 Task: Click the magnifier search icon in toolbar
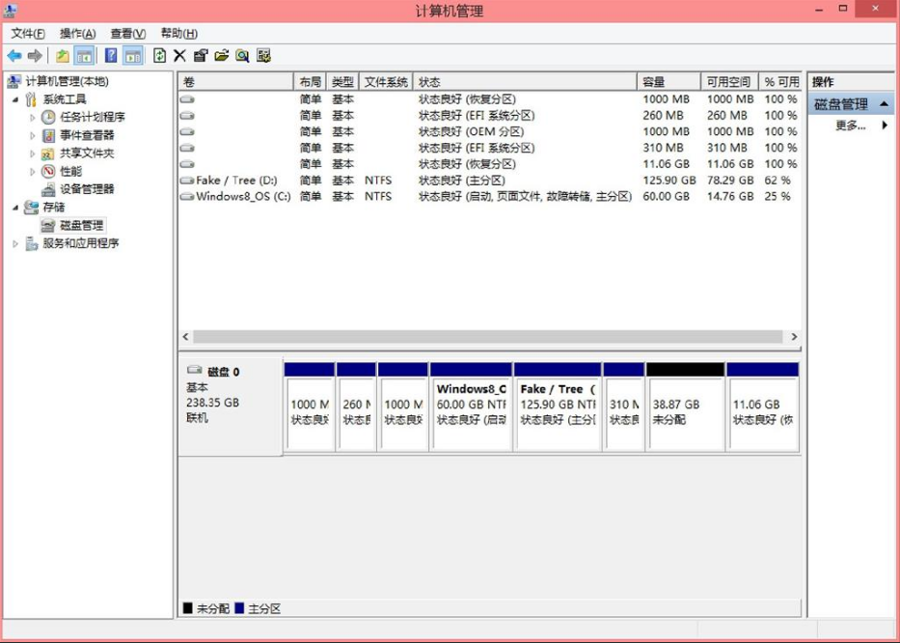pos(242,56)
